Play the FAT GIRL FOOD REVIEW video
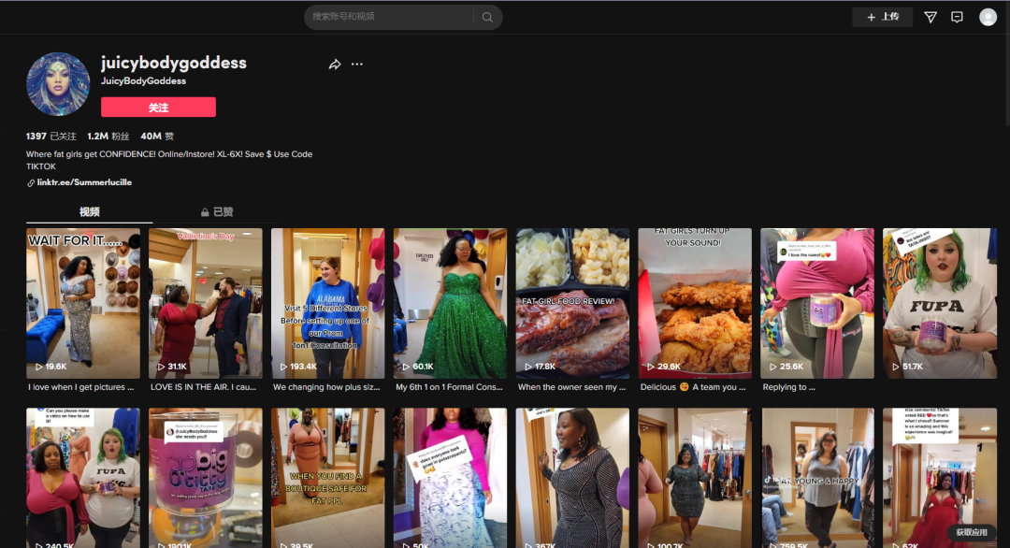This screenshot has height=548, width=1010. 572,303
